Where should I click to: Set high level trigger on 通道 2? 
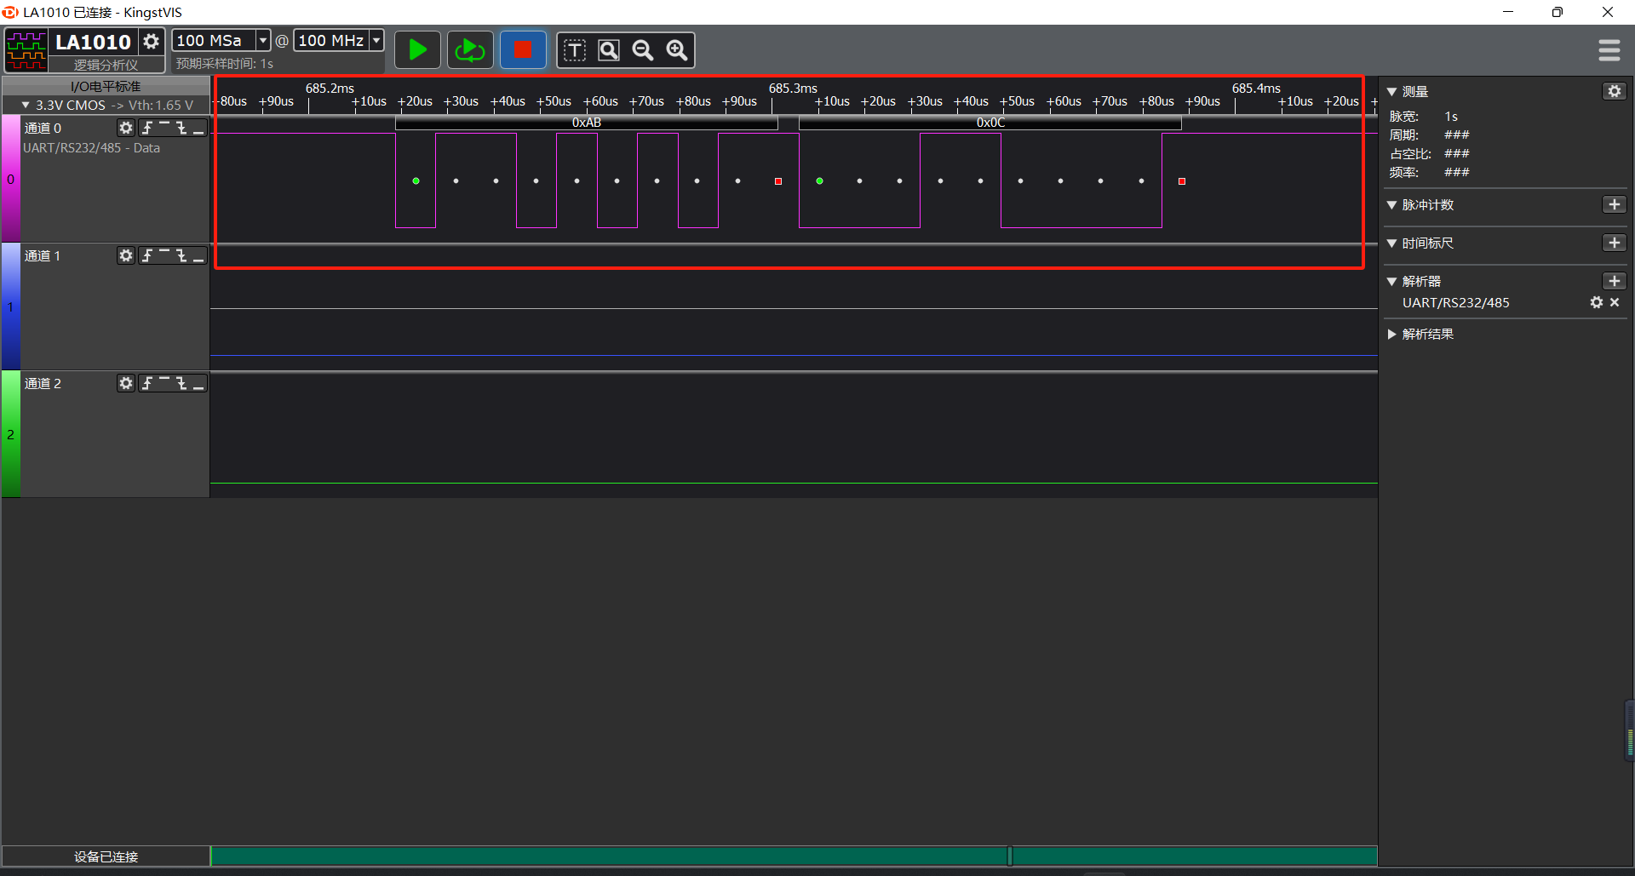click(x=164, y=383)
